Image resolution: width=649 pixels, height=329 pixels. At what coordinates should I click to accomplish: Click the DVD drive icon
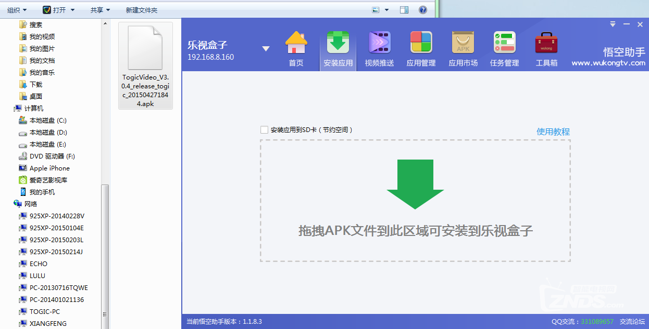23,156
